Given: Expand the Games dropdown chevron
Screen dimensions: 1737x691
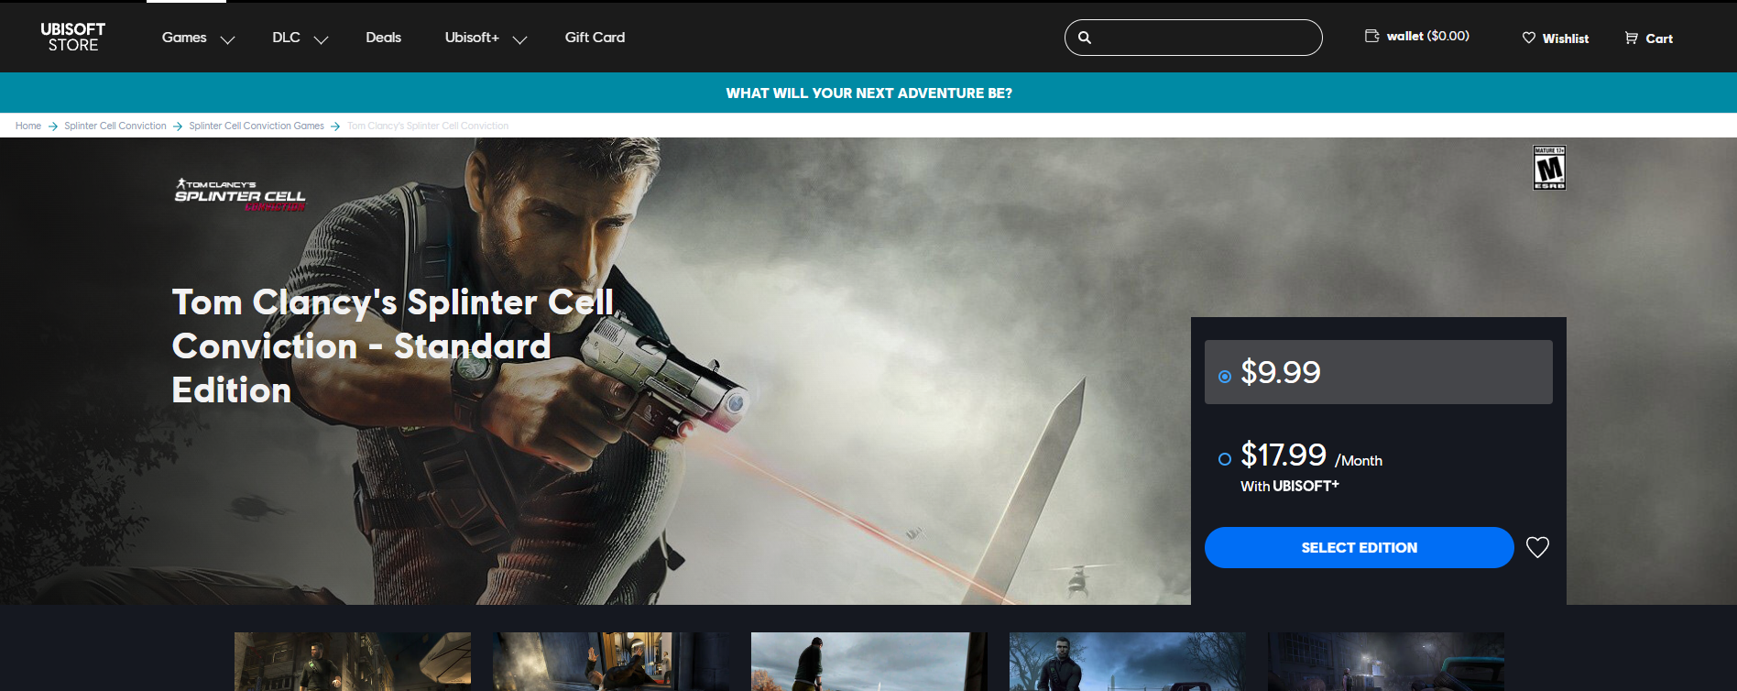Looking at the screenshot, I should pyautogui.click(x=227, y=39).
